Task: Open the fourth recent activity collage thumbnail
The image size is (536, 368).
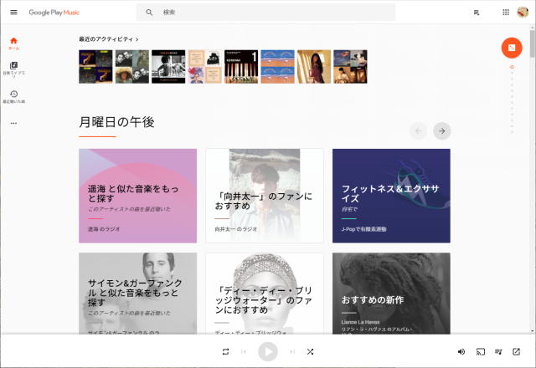Action: (x=204, y=67)
